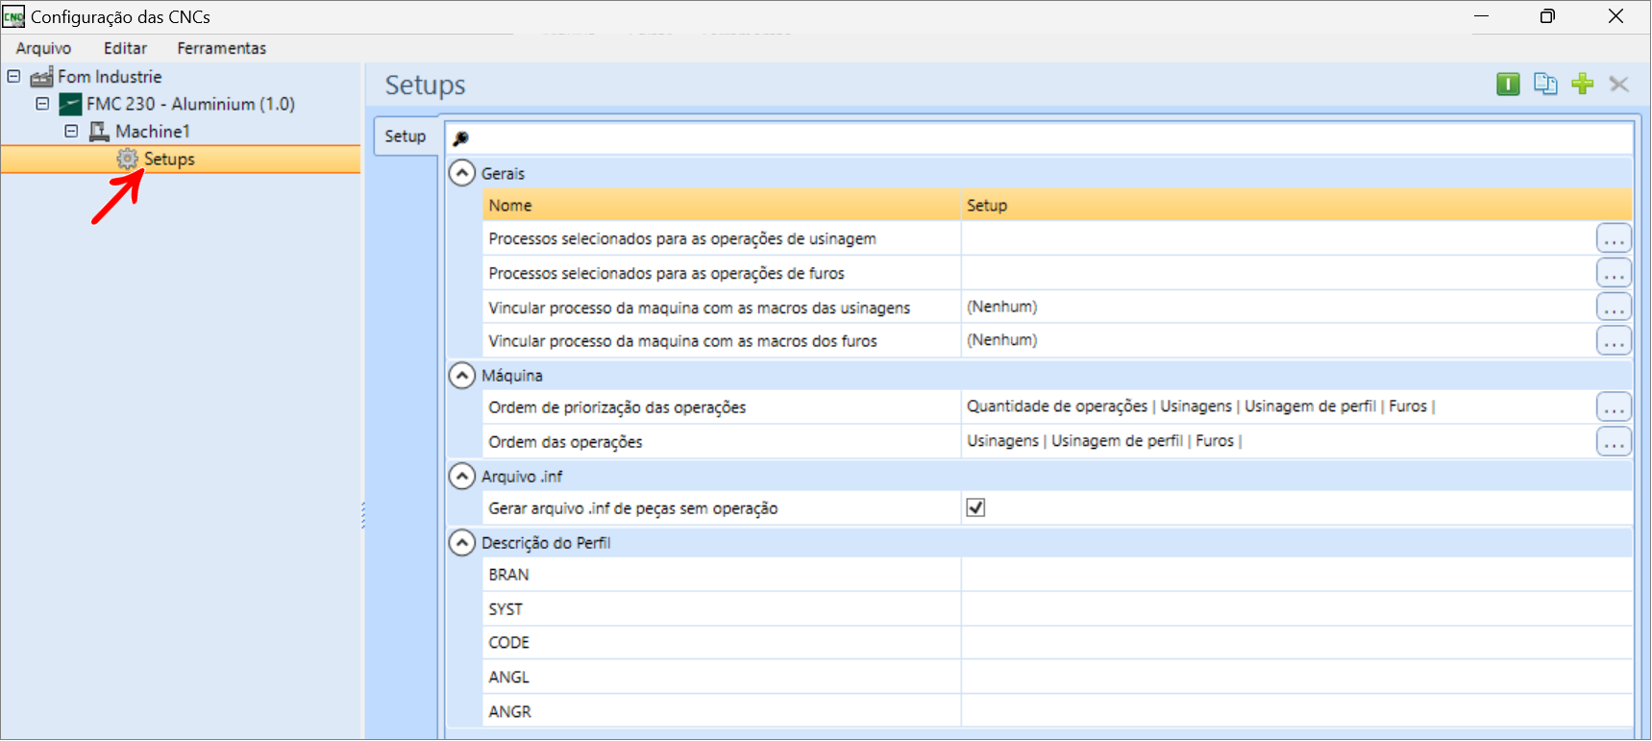1652x741 pixels.
Task: Open the Ferramentas menu
Action: (x=221, y=48)
